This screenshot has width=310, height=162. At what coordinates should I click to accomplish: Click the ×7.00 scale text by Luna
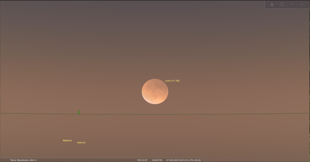[176, 81]
